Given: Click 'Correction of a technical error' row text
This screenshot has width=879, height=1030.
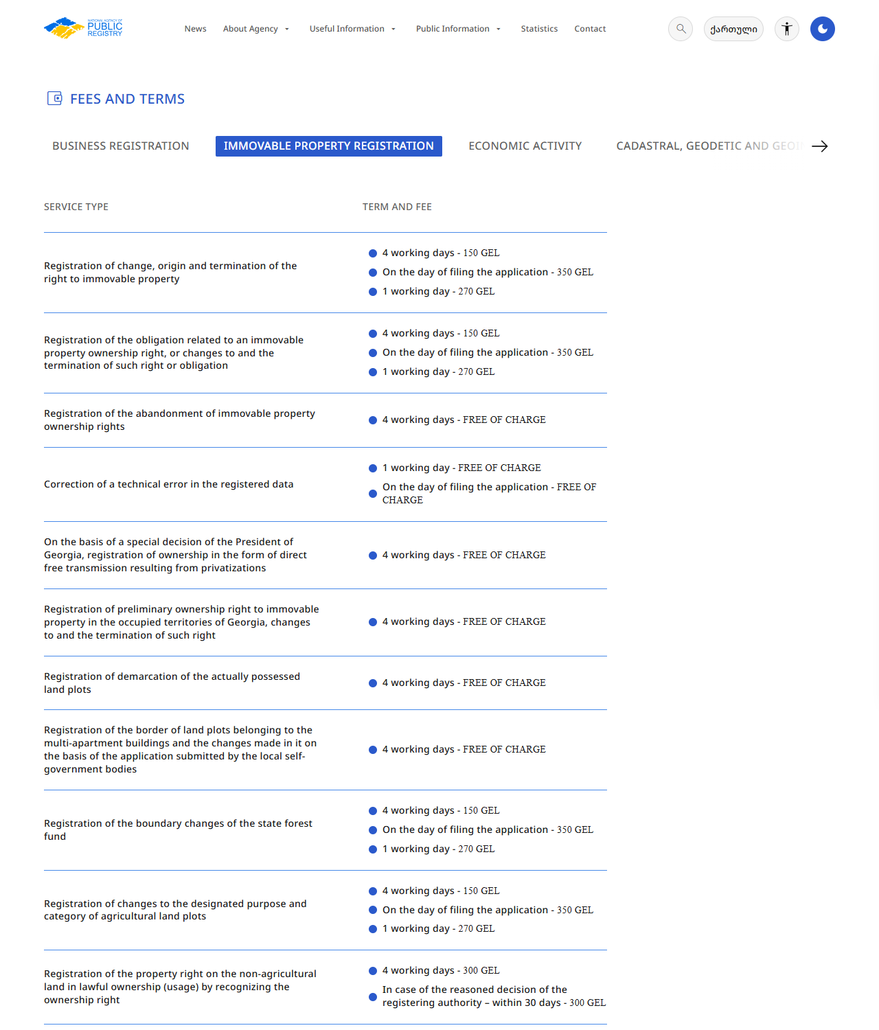Looking at the screenshot, I should click(169, 484).
